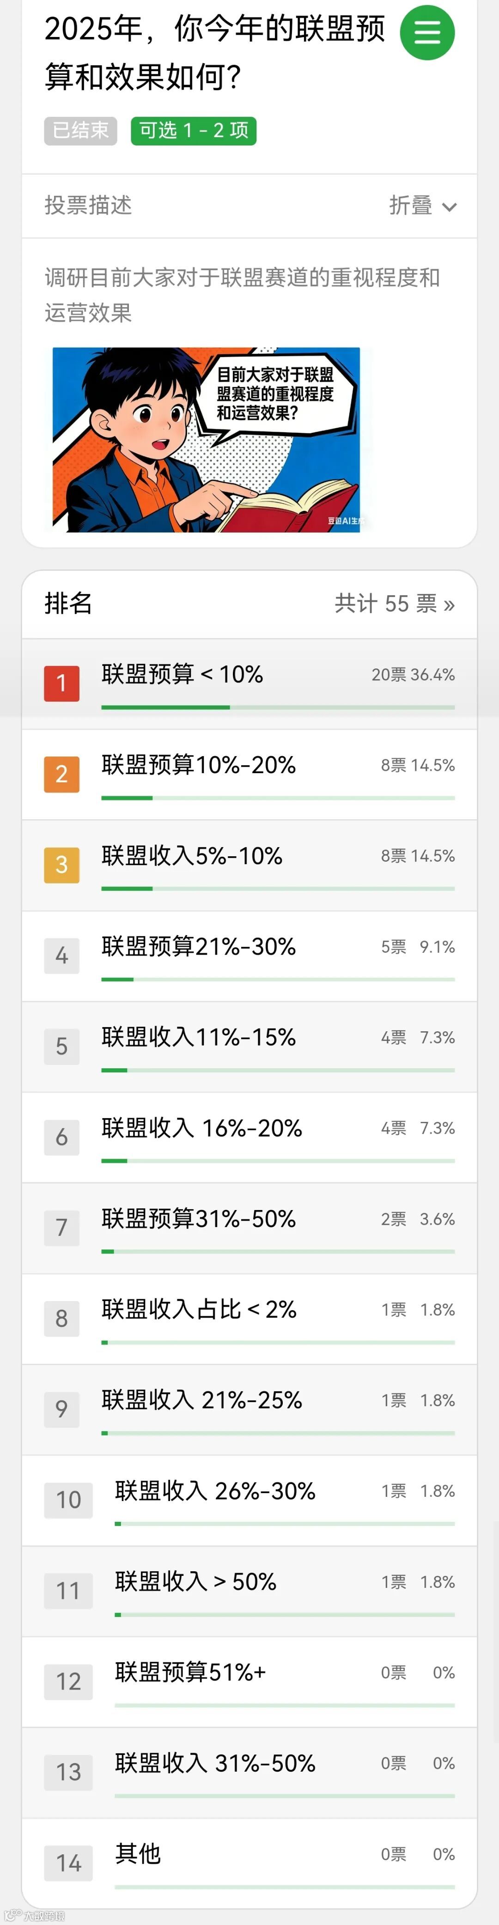Expand vote details via 共计 55 票
The image size is (499, 1925).
(x=394, y=604)
